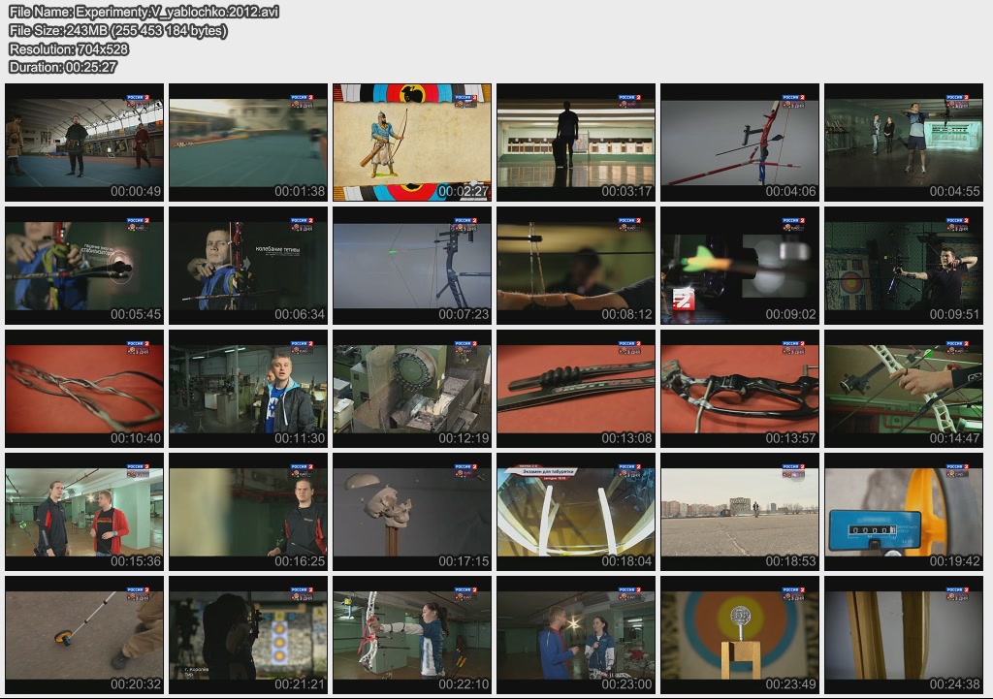Click the thumbnail timestamped 00:11:30
The image size is (993, 699).
(x=248, y=389)
